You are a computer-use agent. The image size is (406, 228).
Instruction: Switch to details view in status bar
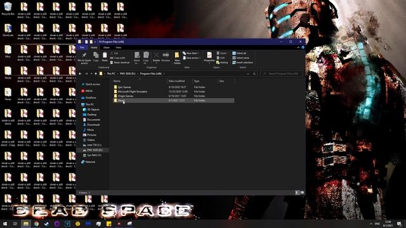(x=297, y=193)
